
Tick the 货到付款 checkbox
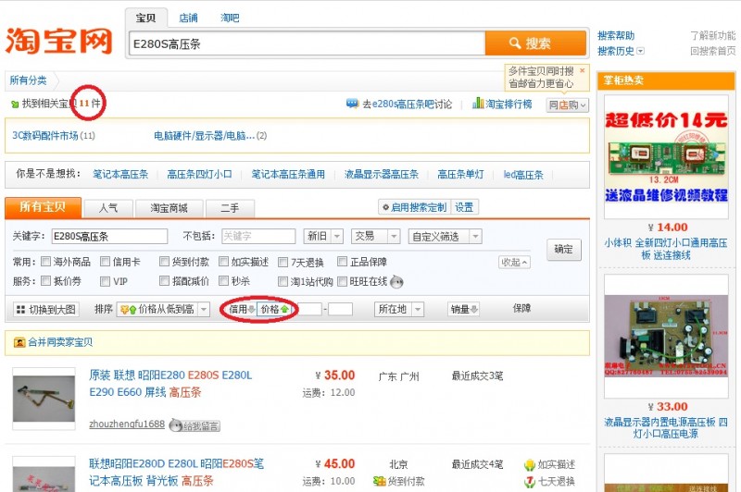(x=165, y=262)
